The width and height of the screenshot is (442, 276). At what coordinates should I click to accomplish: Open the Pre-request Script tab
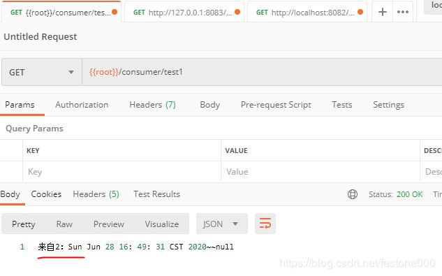[276, 105]
